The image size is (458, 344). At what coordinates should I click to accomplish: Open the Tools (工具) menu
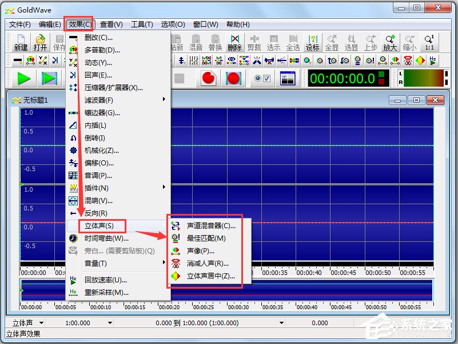[142, 24]
